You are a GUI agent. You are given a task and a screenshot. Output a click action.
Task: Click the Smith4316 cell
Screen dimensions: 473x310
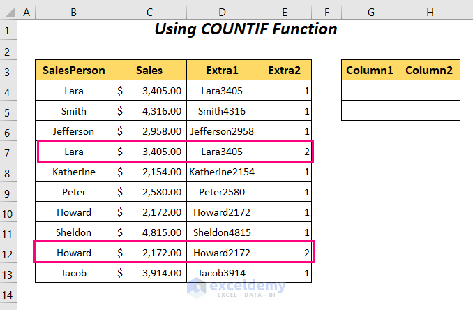point(222,111)
